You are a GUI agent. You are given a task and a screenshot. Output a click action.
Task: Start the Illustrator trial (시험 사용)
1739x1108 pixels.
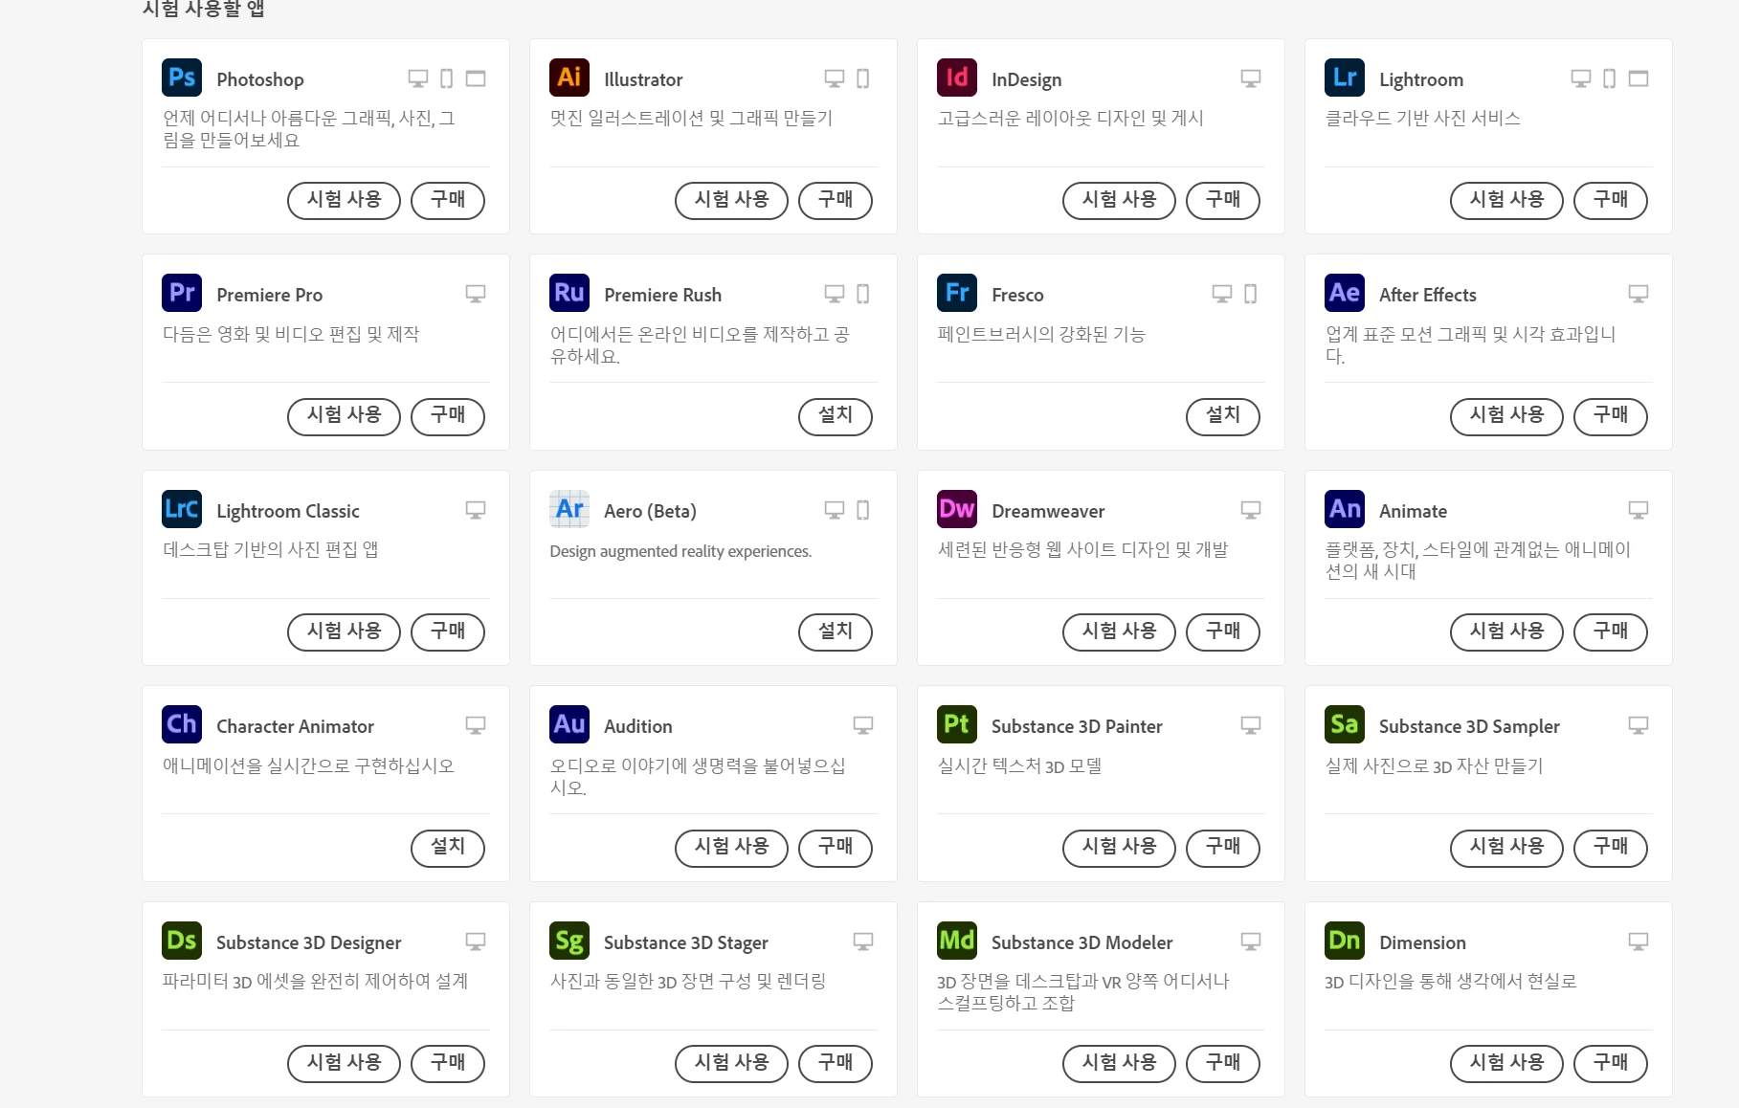731,200
